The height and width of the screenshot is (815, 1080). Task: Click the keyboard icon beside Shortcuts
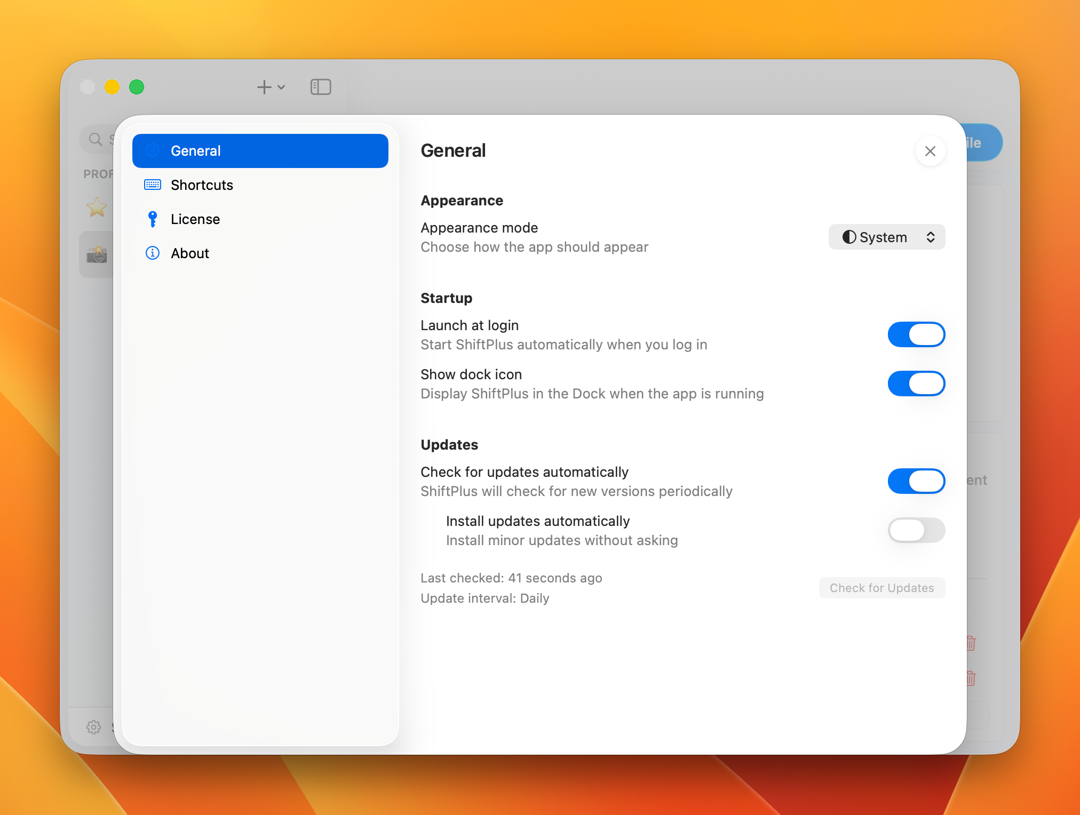coord(153,185)
